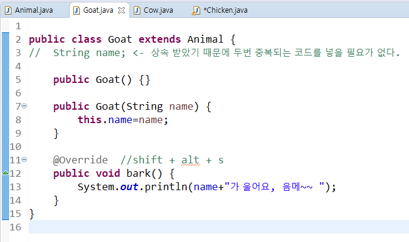Click the 'void' keyword on line 12
This screenshot has width=409, height=242.
coord(107,174)
